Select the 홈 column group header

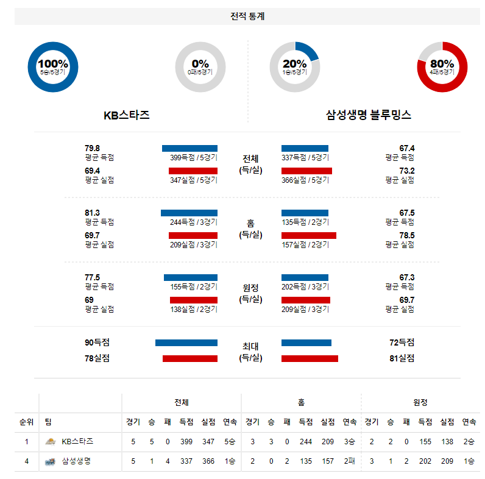point(301,403)
